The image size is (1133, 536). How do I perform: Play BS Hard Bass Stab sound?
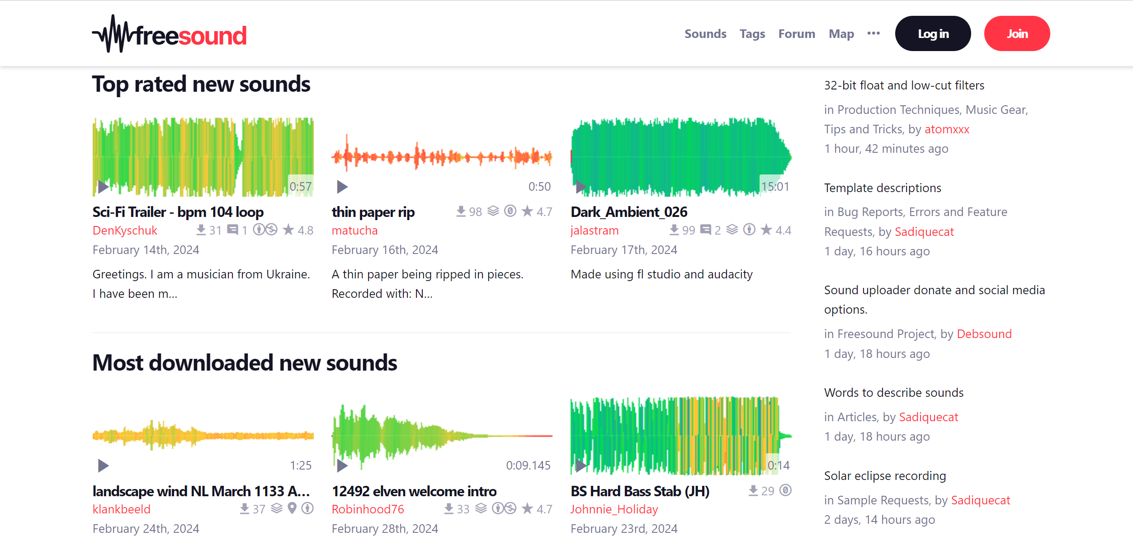[581, 465]
